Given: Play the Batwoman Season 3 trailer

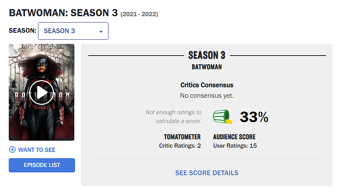Looking at the screenshot, I should click(42, 92).
